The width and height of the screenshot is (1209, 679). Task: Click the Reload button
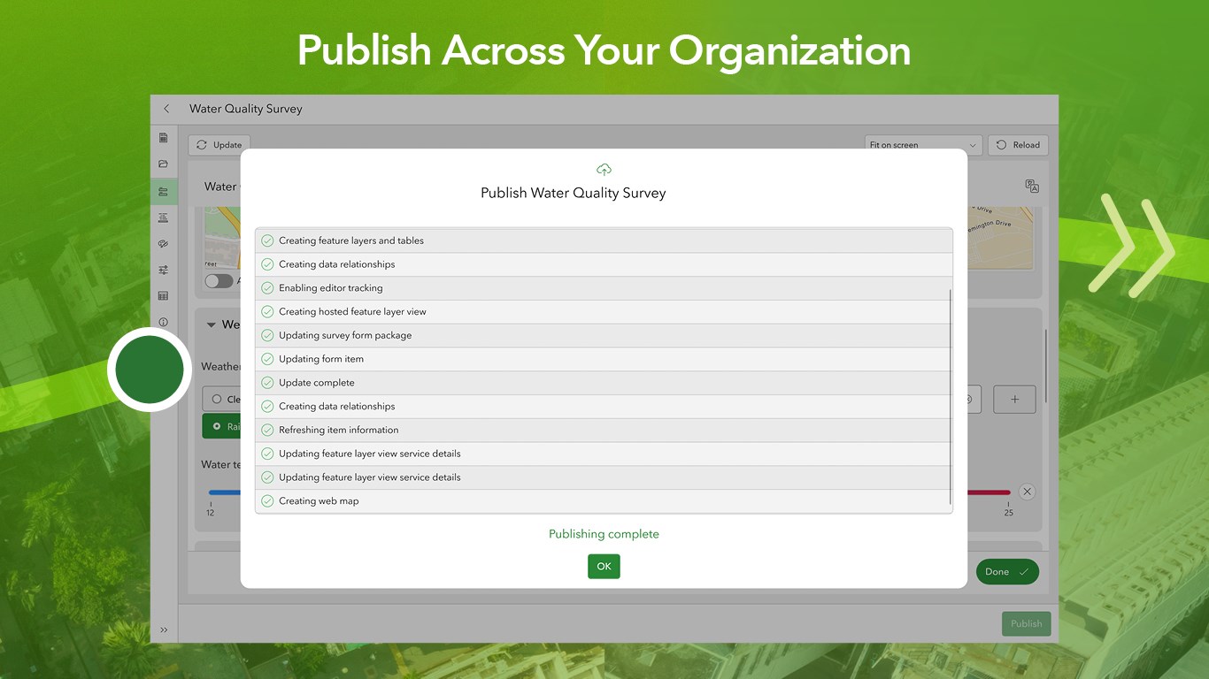[x=1018, y=145]
